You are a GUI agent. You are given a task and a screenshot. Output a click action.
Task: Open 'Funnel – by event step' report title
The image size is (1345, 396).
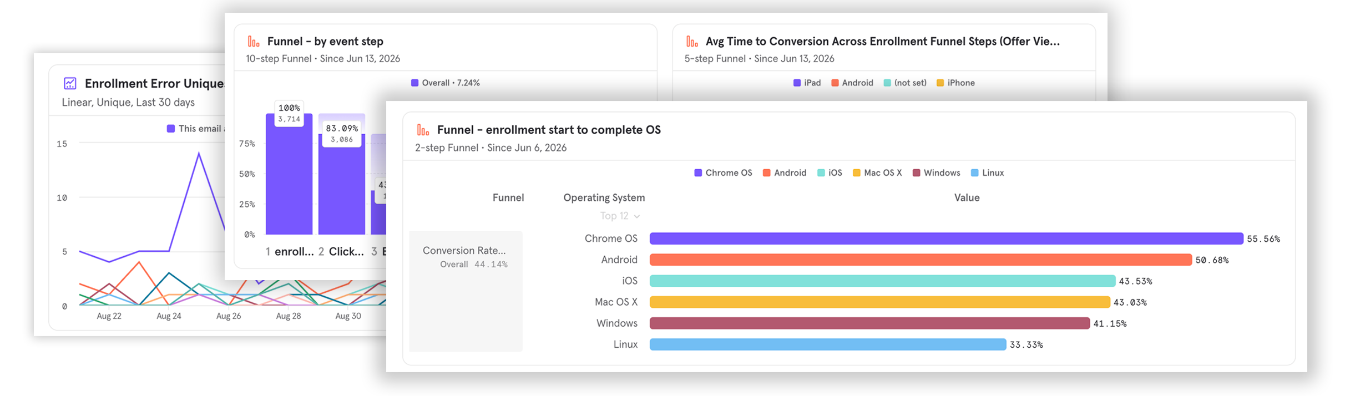(x=325, y=42)
